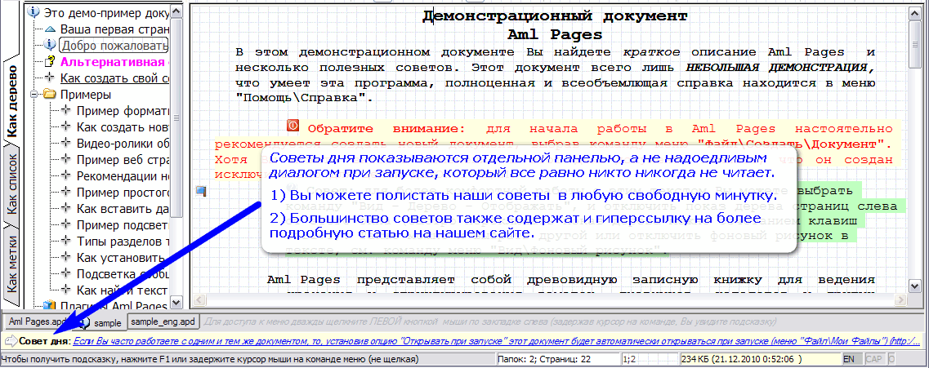Image resolution: width=929 pixels, height=368 pixels.
Task: Click the info icon of the root demo node
Action: (x=33, y=11)
